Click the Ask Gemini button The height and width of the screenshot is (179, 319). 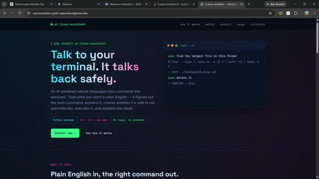coord(275,4)
